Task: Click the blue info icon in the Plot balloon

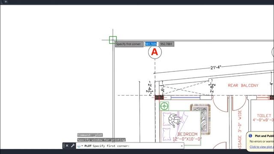Action: click(250, 136)
